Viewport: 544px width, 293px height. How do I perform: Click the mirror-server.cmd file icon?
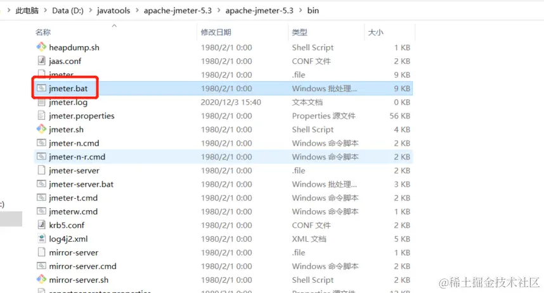[x=41, y=266]
